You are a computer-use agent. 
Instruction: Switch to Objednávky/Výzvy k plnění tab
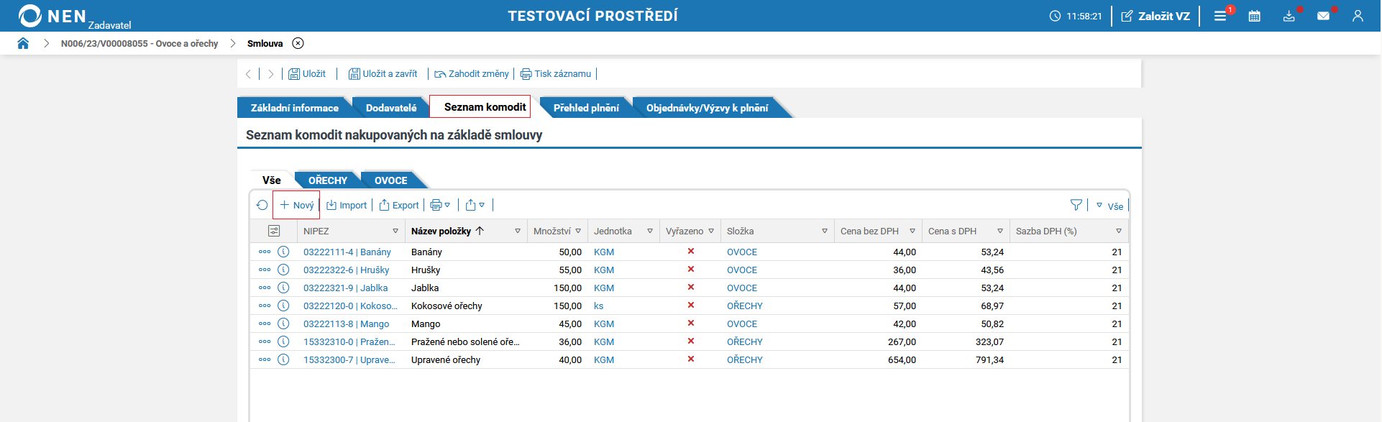(x=707, y=108)
